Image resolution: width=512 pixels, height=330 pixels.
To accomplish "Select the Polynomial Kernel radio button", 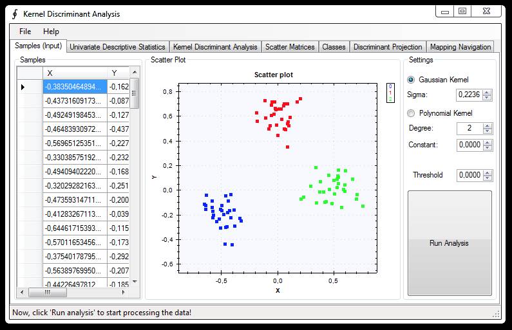I will pos(411,113).
